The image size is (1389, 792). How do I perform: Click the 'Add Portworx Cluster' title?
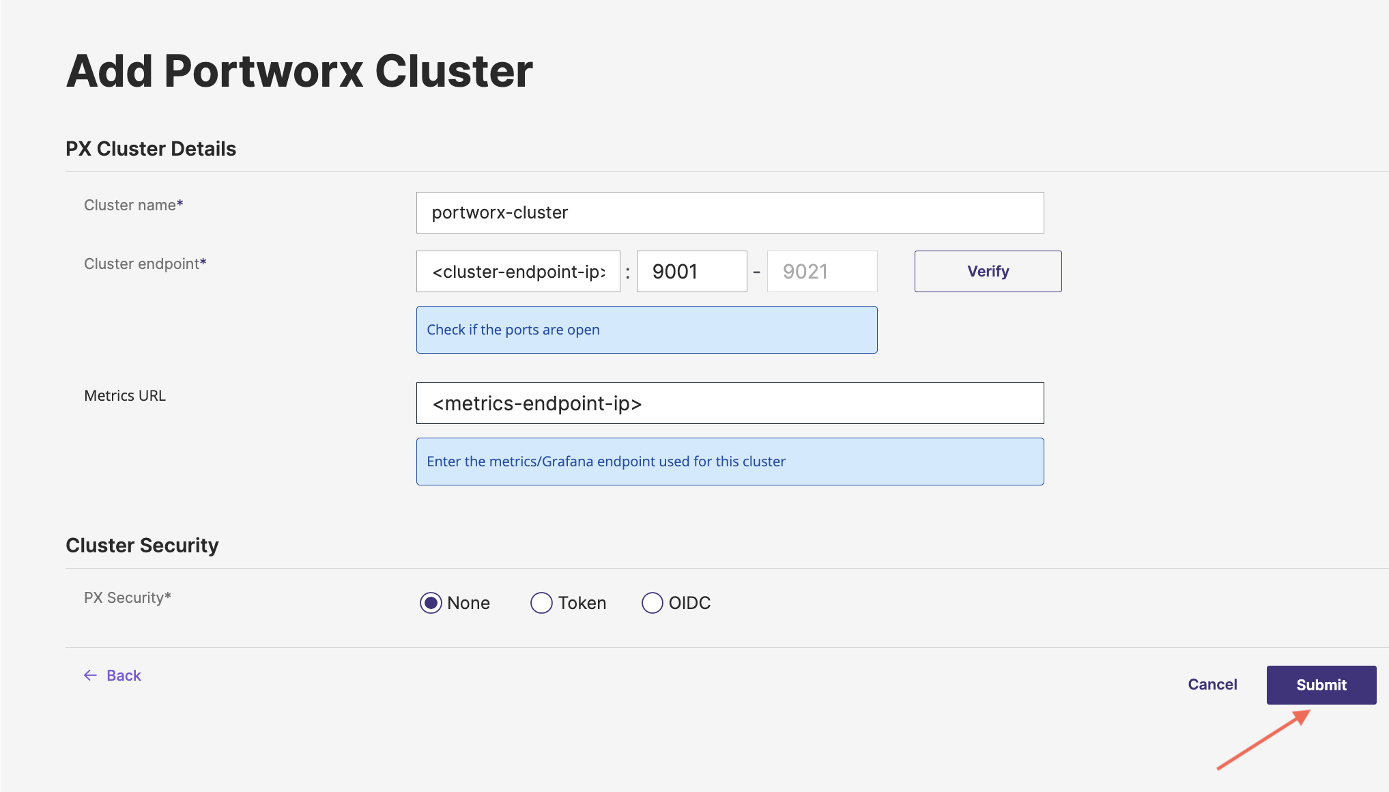coord(300,70)
